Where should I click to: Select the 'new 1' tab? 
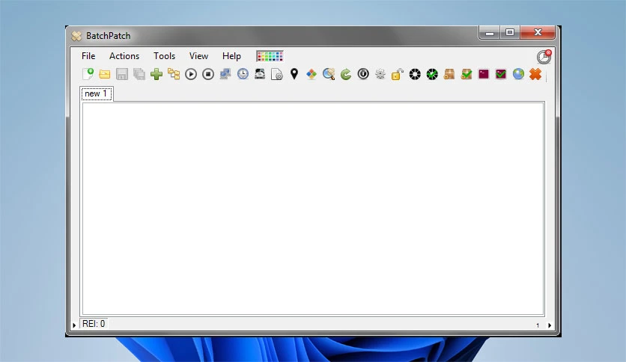point(96,93)
